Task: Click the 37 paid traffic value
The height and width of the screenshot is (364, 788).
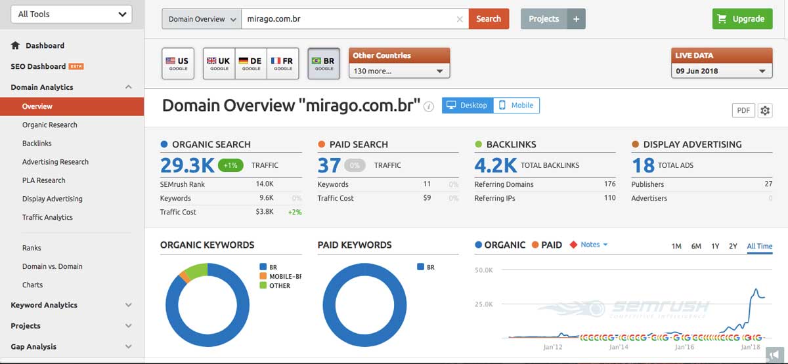Action: pyautogui.click(x=329, y=165)
